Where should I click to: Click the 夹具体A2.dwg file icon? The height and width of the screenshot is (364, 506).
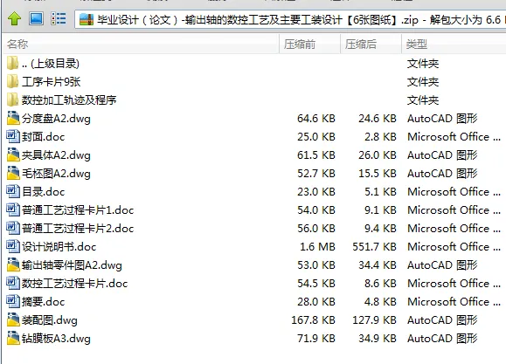(x=13, y=155)
